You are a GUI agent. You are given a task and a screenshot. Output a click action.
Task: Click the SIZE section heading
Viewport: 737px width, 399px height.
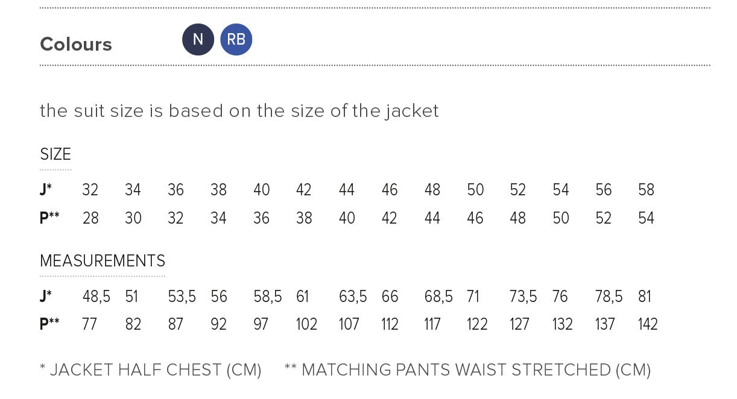click(x=55, y=154)
